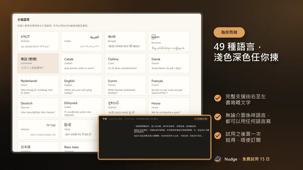
Task: Click the Nudge book app icon
Action: [218, 159]
